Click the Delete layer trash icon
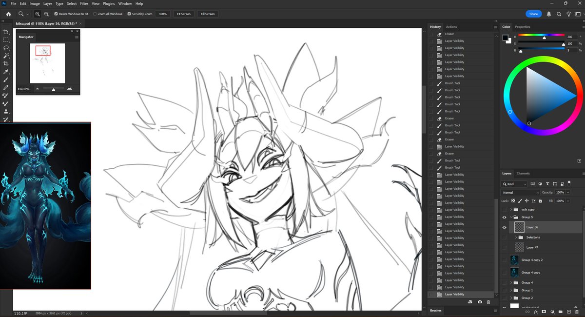Viewport: 585px width, 317px height. coord(577,312)
